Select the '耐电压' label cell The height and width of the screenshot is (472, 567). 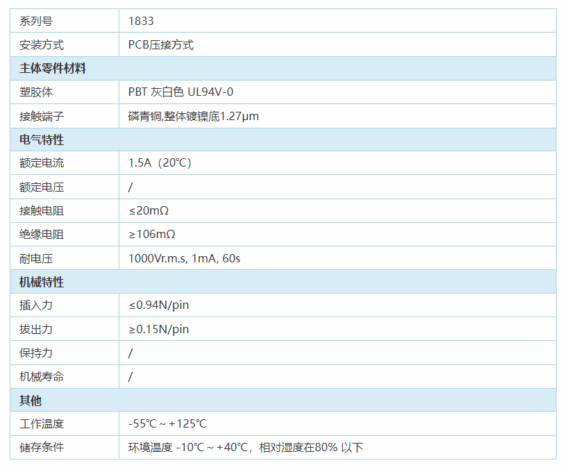click(65, 258)
